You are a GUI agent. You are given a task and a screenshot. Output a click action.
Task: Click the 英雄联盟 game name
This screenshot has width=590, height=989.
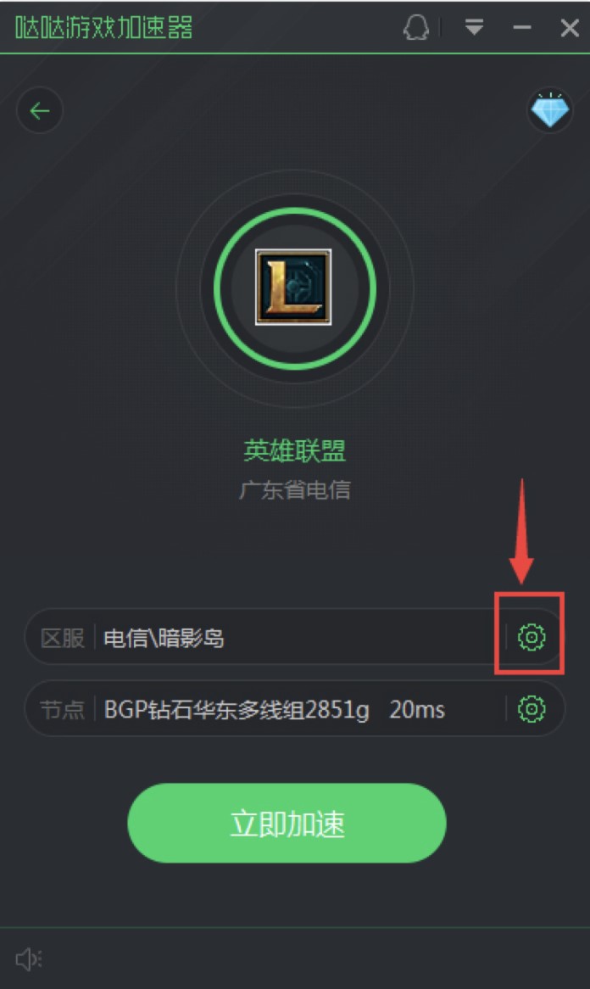point(294,450)
